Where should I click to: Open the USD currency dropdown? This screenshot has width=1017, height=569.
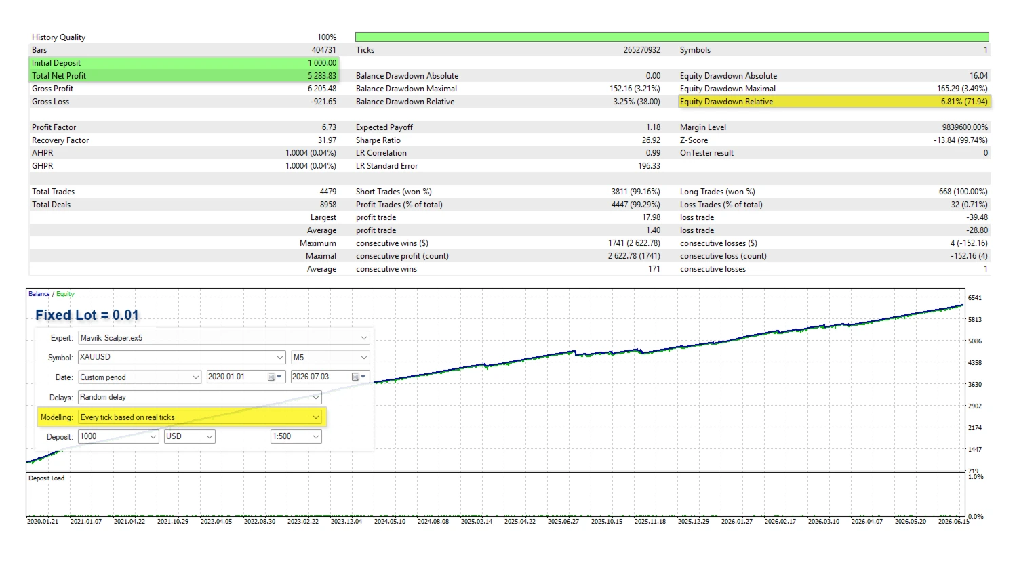pos(210,437)
